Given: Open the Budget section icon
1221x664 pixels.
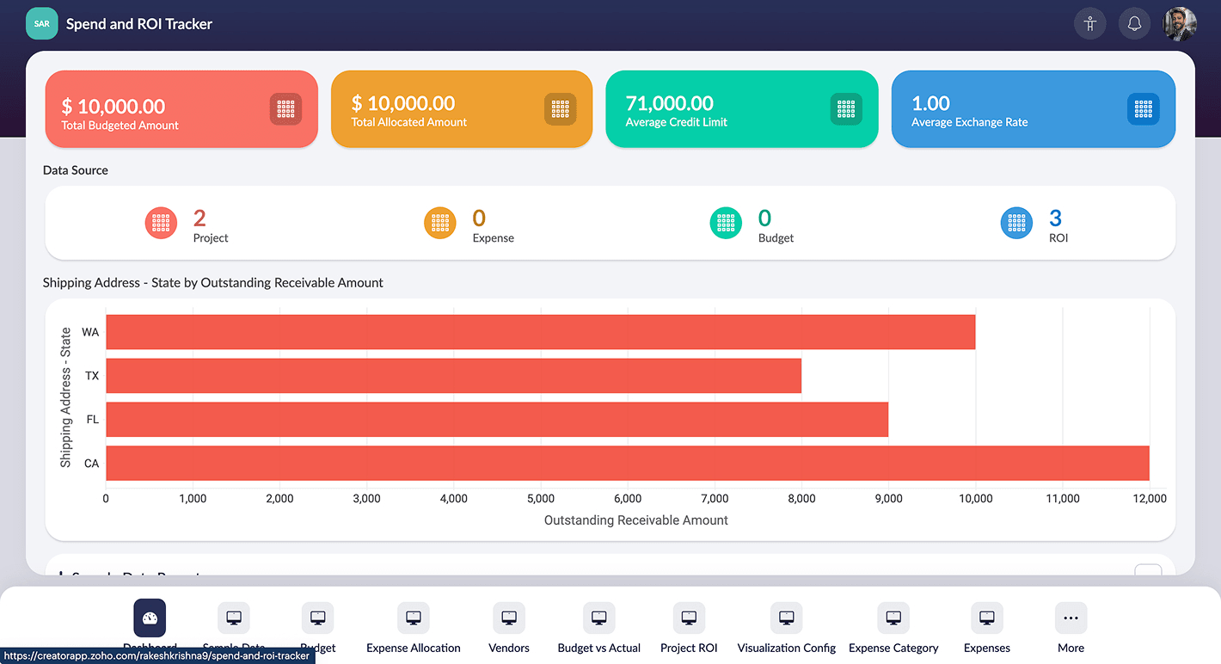Looking at the screenshot, I should point(318,618).
